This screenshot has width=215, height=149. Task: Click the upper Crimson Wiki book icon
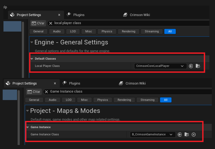[x=125, y=15]
